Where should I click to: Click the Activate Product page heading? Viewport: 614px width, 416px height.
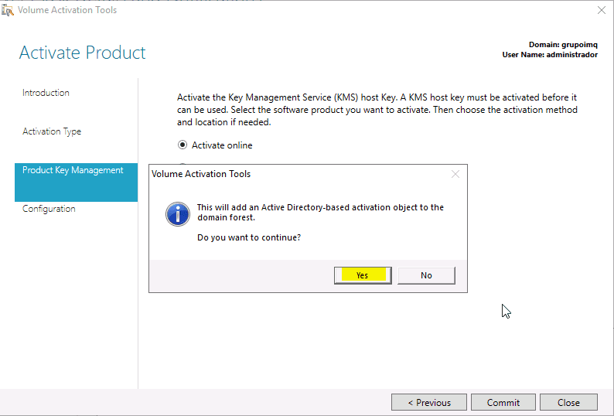pos(82,53)
